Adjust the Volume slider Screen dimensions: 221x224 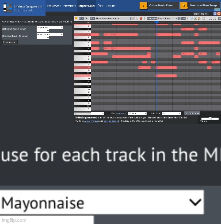pyautogui.click(x=210, y=119)
